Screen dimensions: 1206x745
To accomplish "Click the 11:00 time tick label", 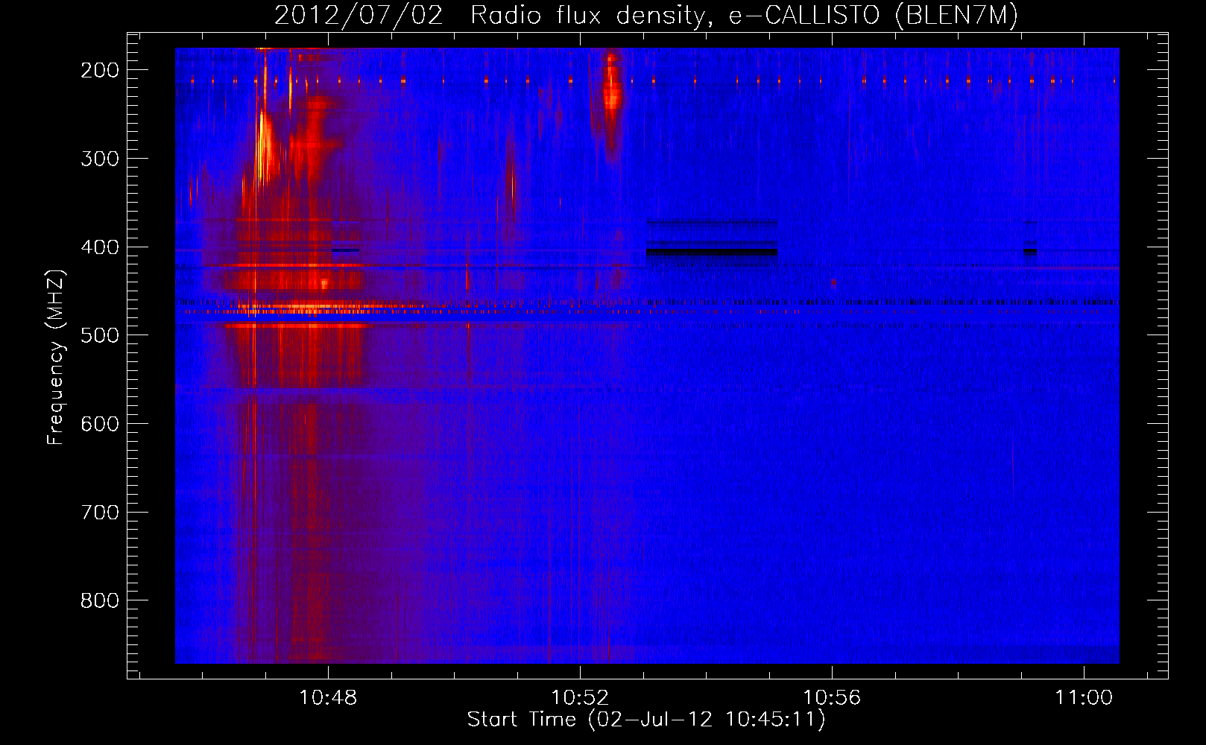I will pyautogui.click(x=1084, y=697).
